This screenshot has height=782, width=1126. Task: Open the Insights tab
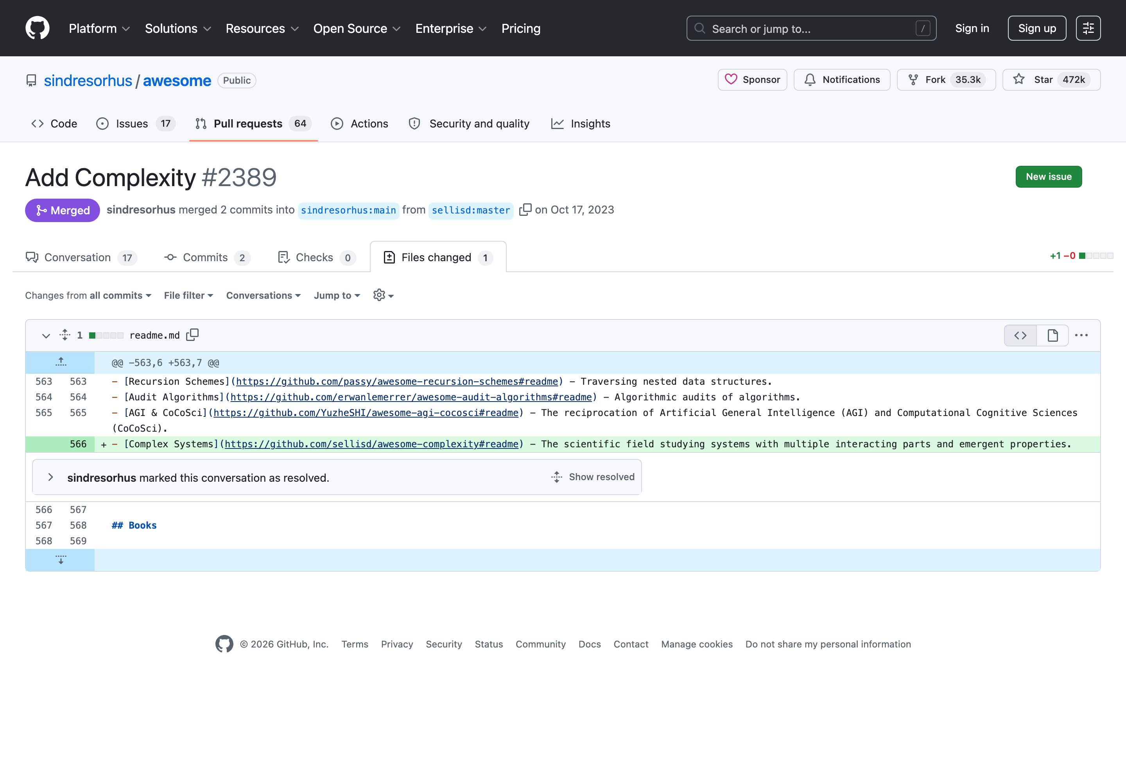click(x=581, y=124)
